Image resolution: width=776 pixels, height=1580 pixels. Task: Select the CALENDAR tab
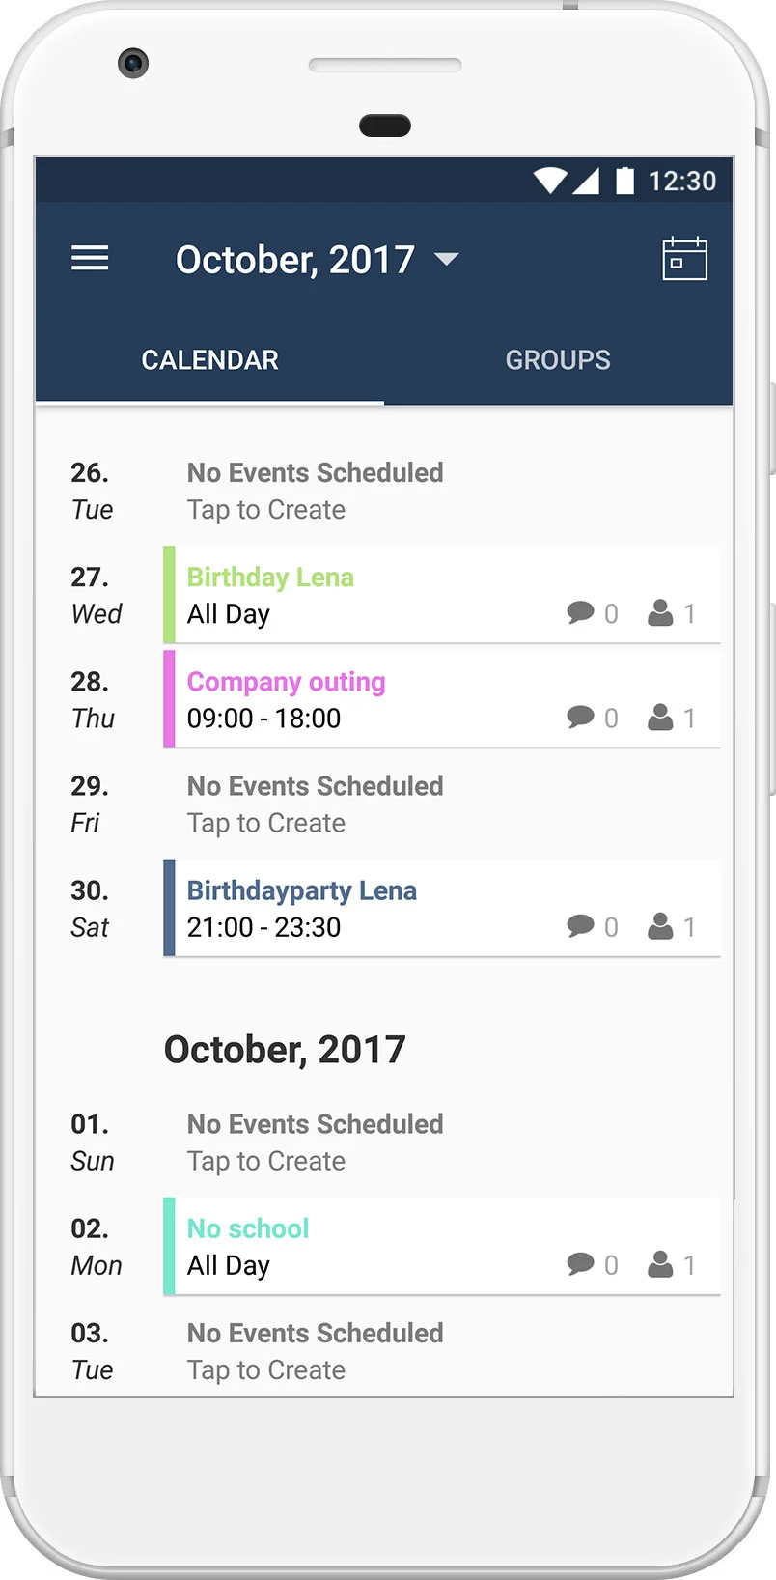pyautogui.click(x=209, y=360)
